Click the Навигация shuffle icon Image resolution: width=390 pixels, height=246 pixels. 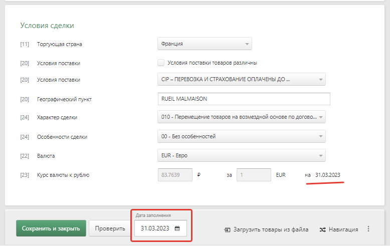pos(323,229)
